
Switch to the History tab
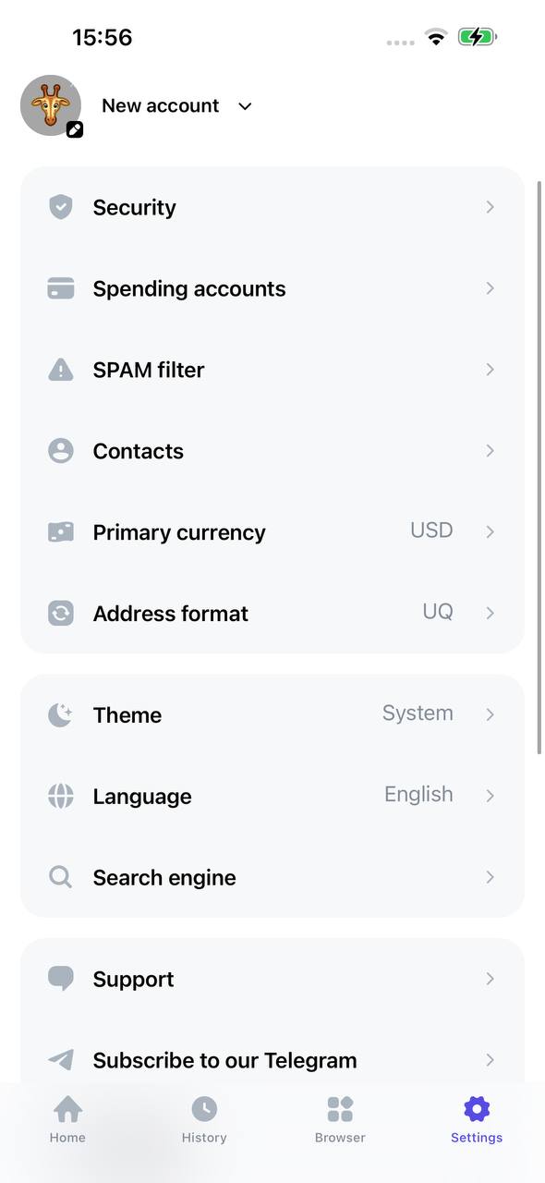(x=204, y=1120)
